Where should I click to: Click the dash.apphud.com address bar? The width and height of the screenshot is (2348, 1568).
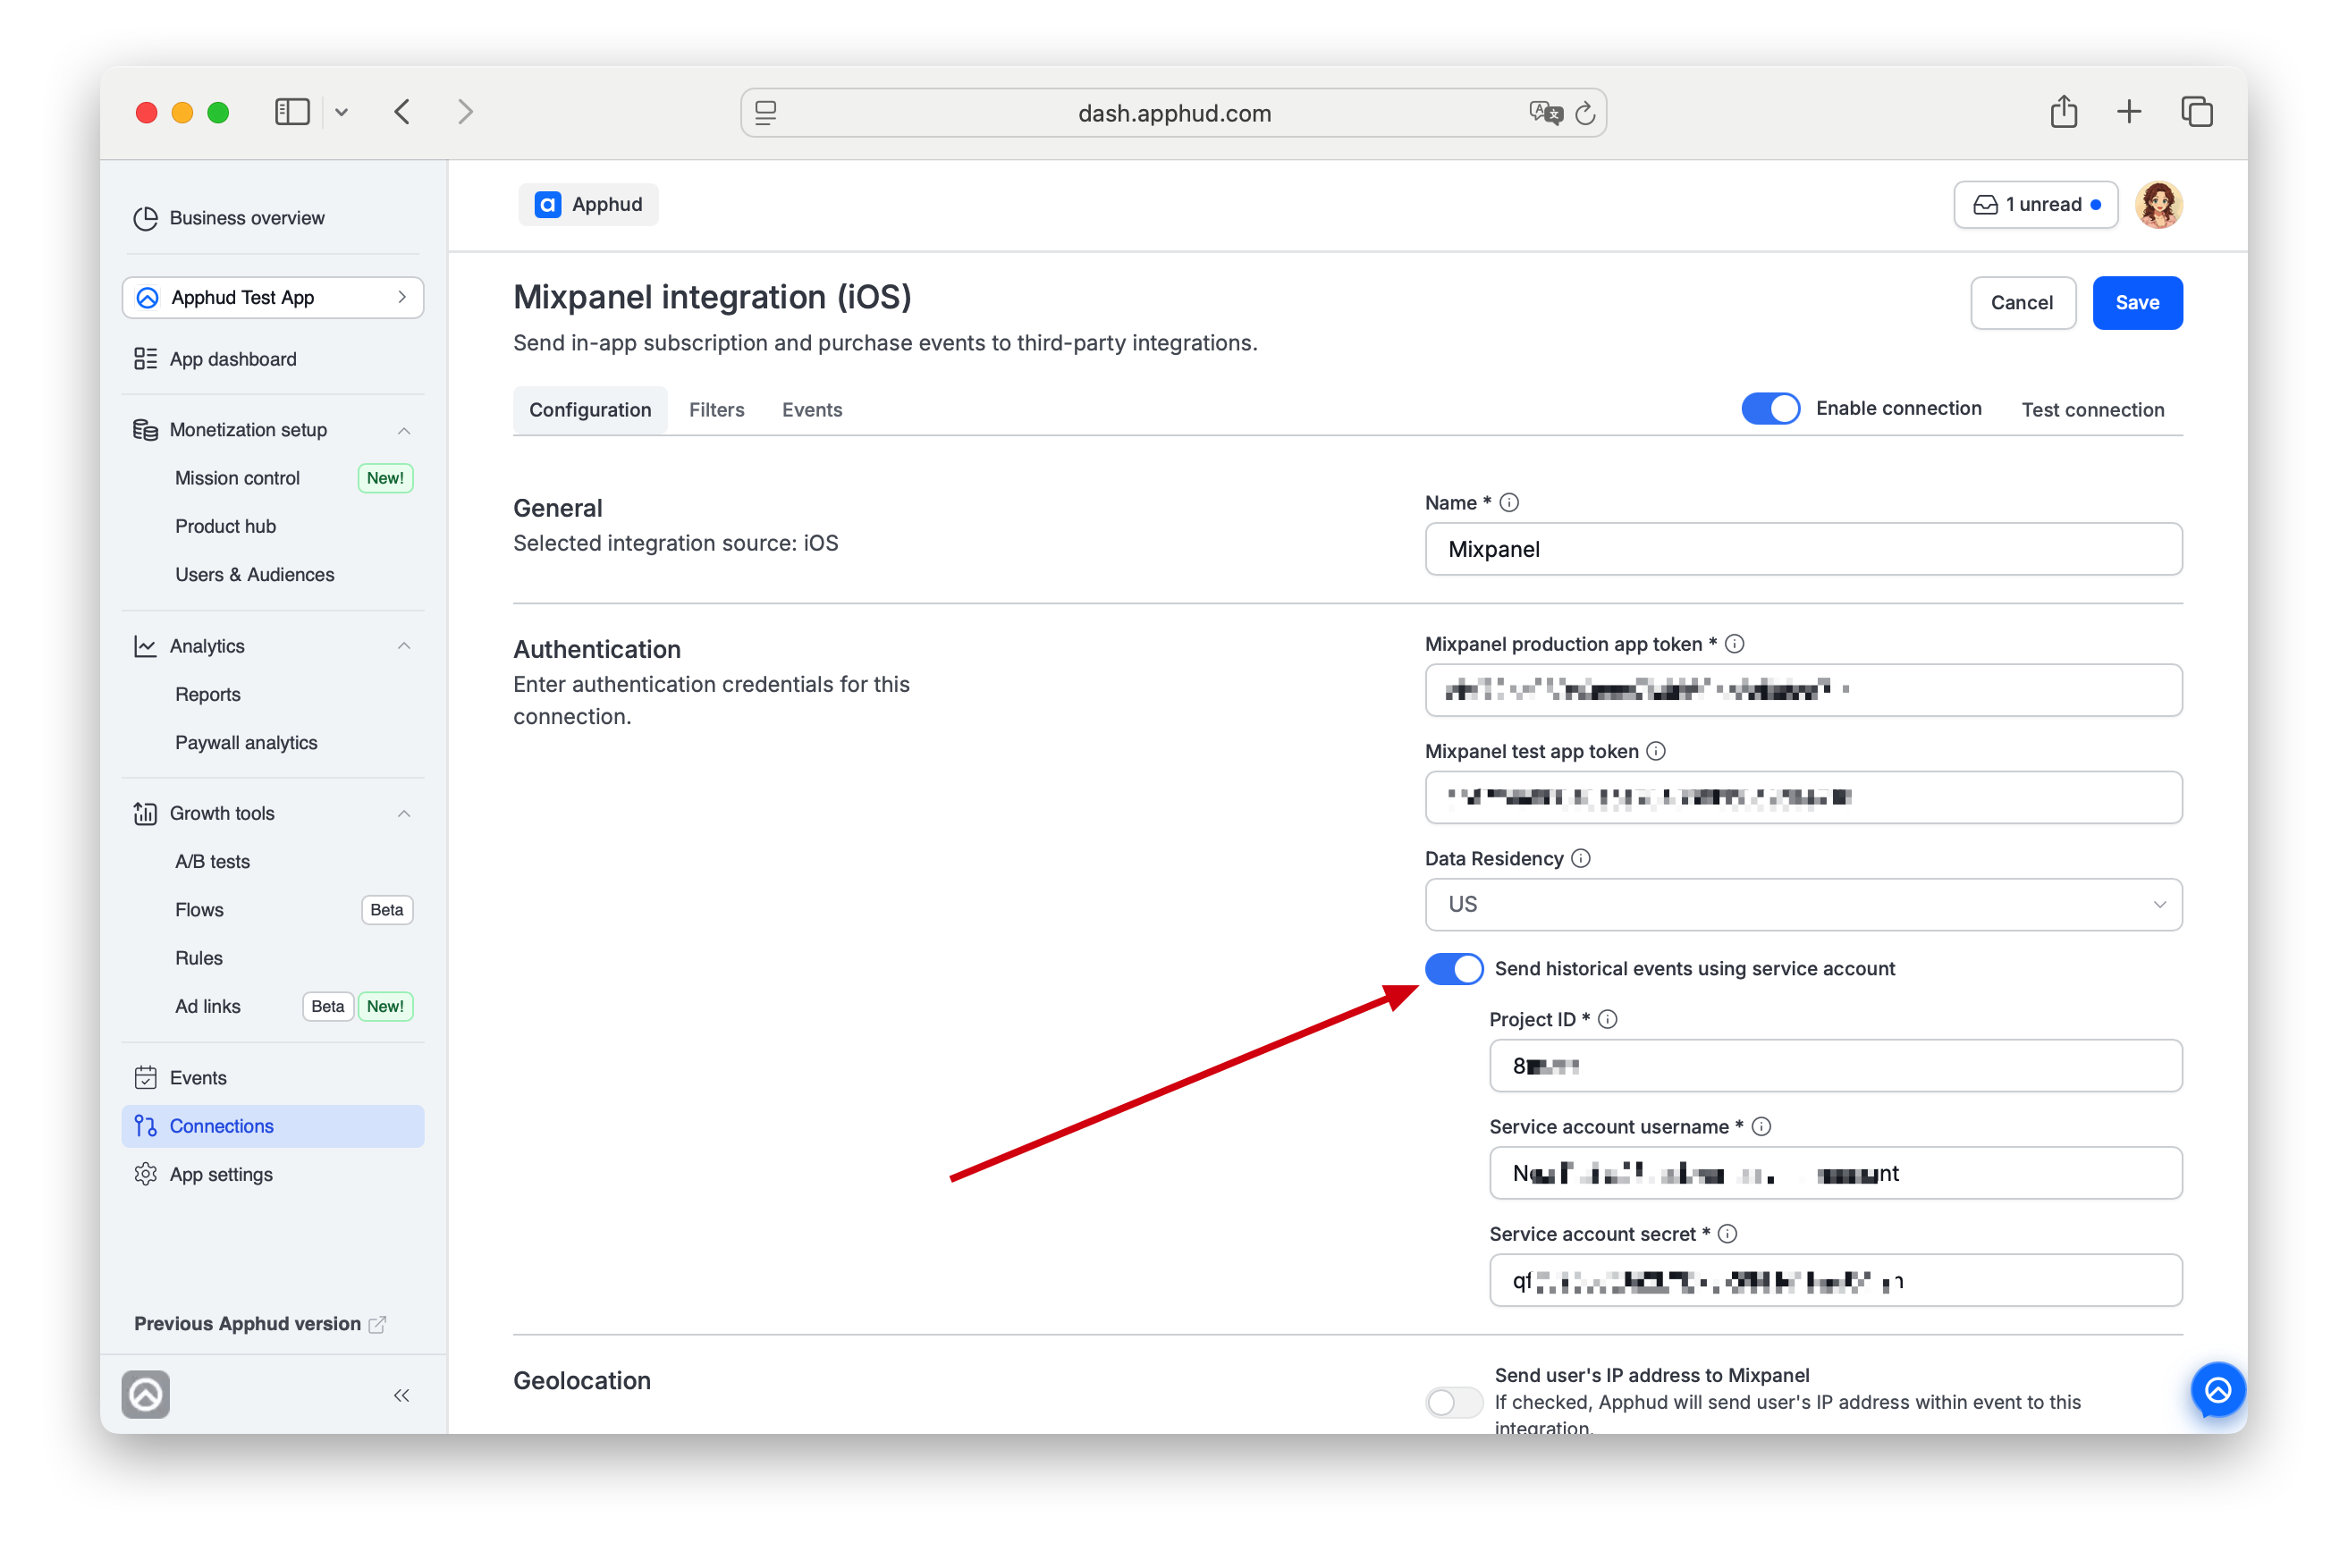(1173, 113)
